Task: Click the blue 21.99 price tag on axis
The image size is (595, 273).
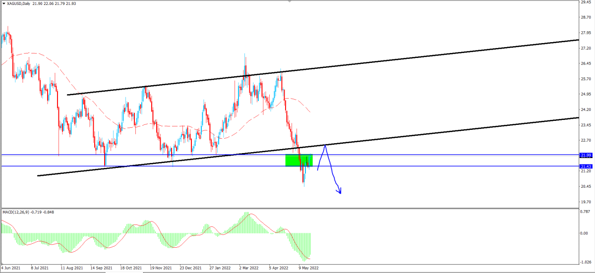Action: click(x=586, y=155)
